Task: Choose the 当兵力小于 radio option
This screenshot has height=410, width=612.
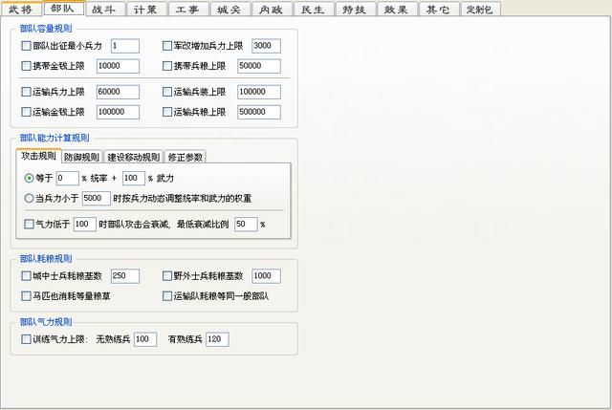Action: click(x=29, y=198)
